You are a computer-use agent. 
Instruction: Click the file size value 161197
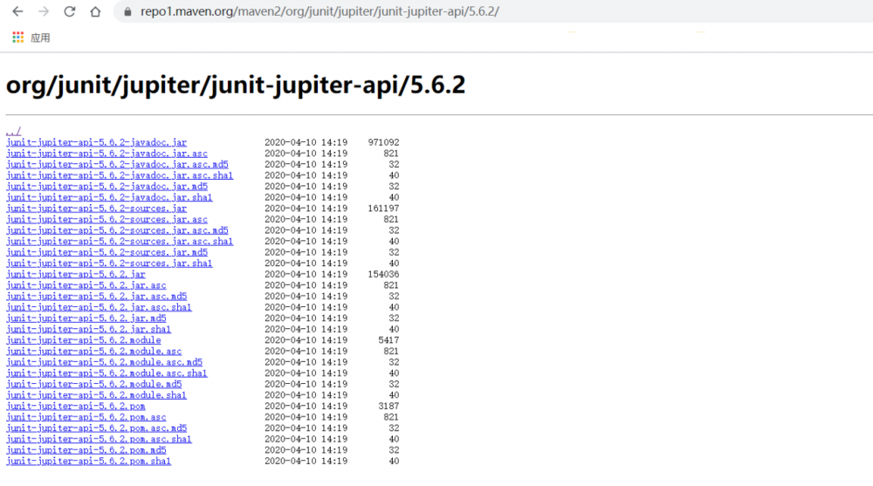coord(383,209)
